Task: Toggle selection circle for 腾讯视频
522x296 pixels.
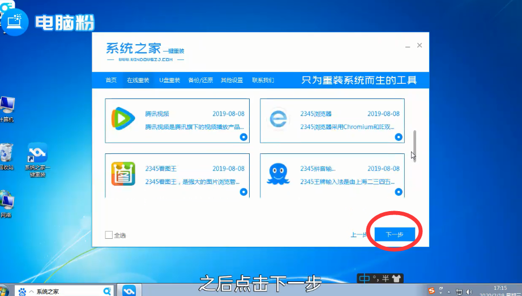Action: pos(243,137)
